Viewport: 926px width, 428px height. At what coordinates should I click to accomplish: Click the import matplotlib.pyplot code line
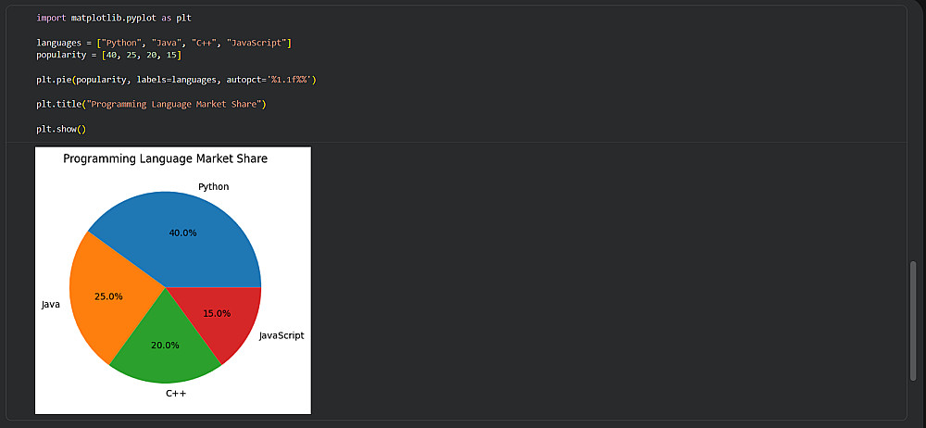click(x=114, y=19)
